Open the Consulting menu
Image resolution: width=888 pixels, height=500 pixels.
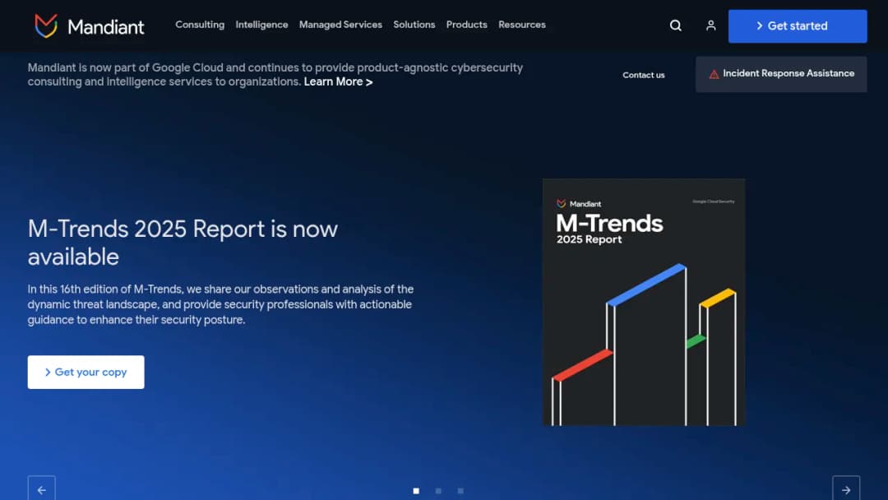pos(200,25)
